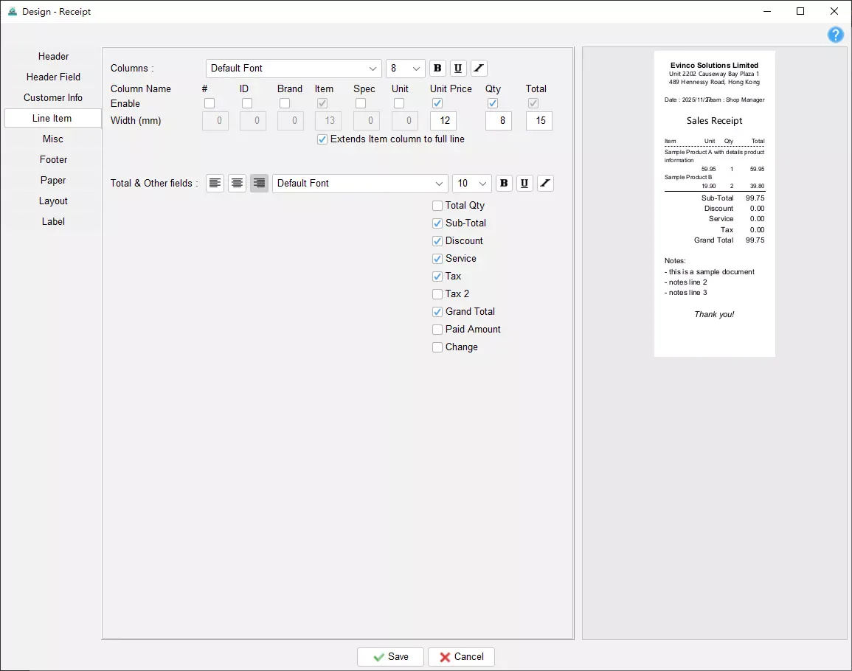Enable the # column checkbox
Image resolution: width=852 pixels, height=671 pixels.
209,103
